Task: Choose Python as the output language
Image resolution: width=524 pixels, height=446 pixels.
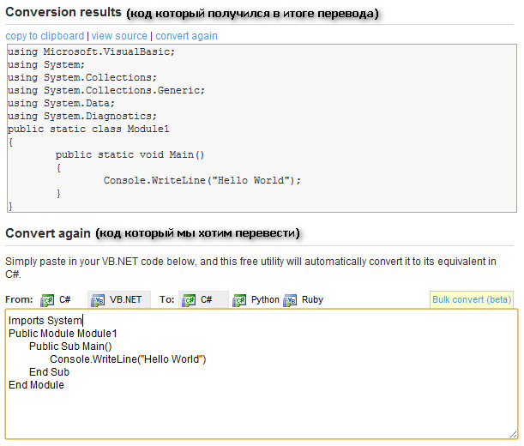Action: (x=265, y=299)
